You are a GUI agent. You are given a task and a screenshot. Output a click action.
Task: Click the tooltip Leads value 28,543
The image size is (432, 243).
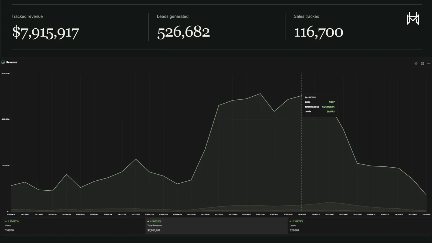point(330,112)
